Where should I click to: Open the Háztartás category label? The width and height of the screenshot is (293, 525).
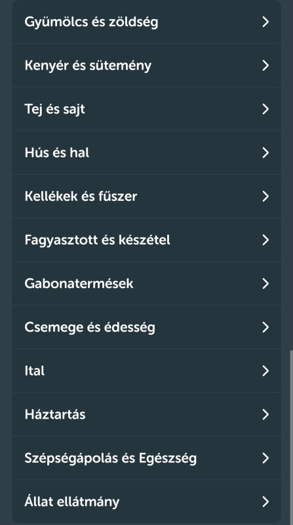55,415
